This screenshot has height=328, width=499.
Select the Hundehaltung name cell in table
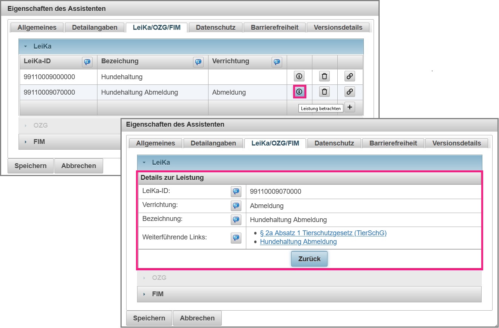pos(153,77)
